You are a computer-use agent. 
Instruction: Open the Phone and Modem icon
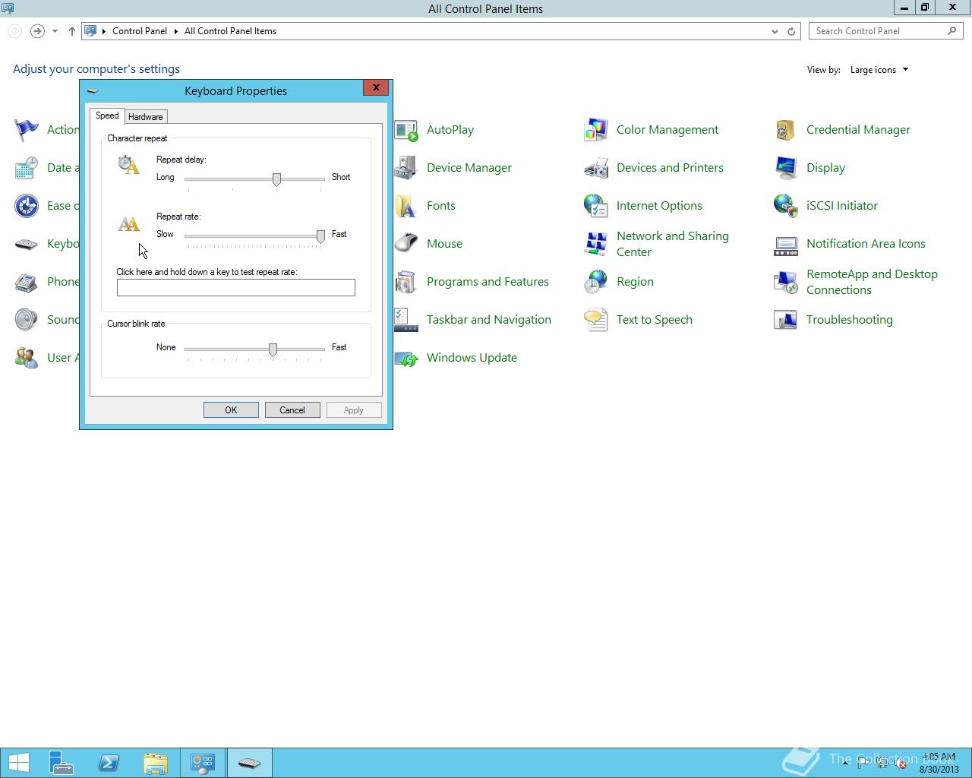(x=27, y=282)
